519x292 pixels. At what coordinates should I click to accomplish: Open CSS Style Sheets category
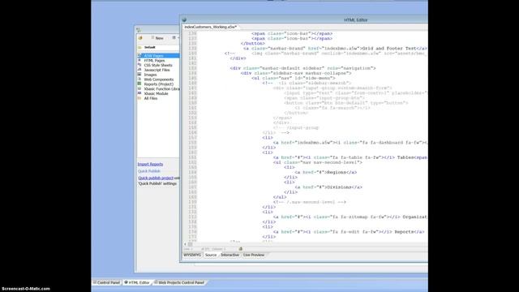[158, 65]
